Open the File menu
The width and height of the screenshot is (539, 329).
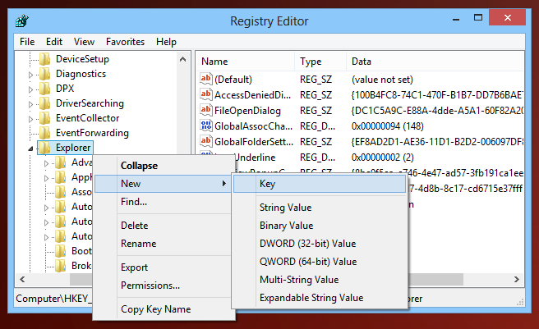tap(27, 42)
